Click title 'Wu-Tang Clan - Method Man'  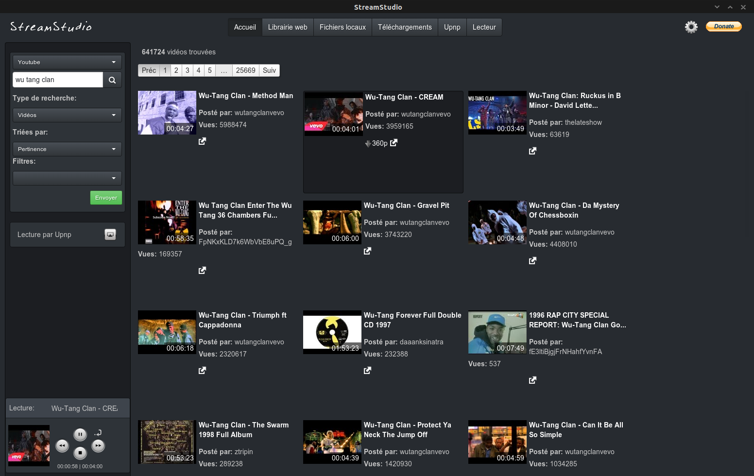pos(246,96)
